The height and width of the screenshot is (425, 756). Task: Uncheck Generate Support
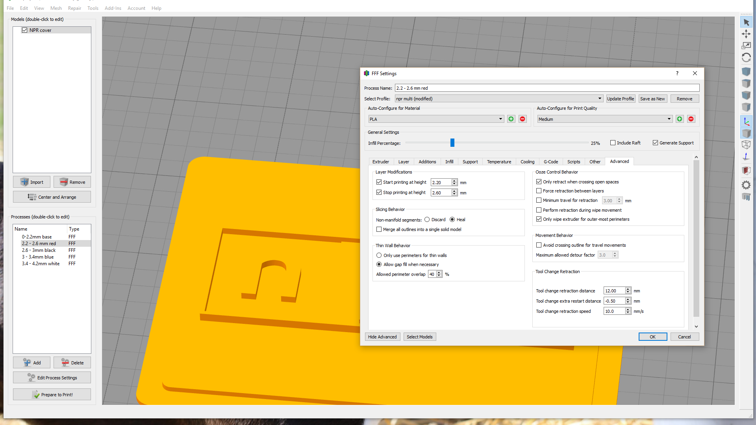point(656,142)
